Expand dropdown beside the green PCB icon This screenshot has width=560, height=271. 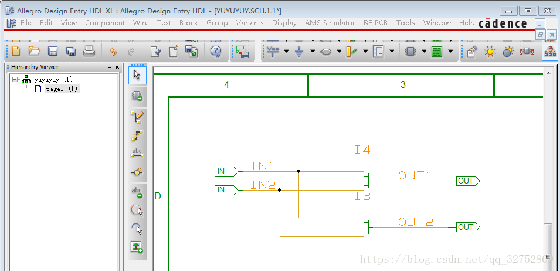tap(450, 52)
